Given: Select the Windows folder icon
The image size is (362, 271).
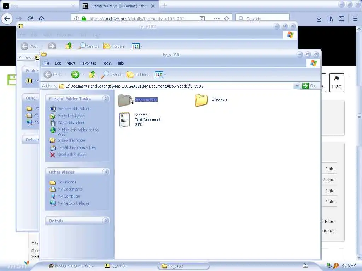Looking at the screenshot, I should click(x=201, y=100).
